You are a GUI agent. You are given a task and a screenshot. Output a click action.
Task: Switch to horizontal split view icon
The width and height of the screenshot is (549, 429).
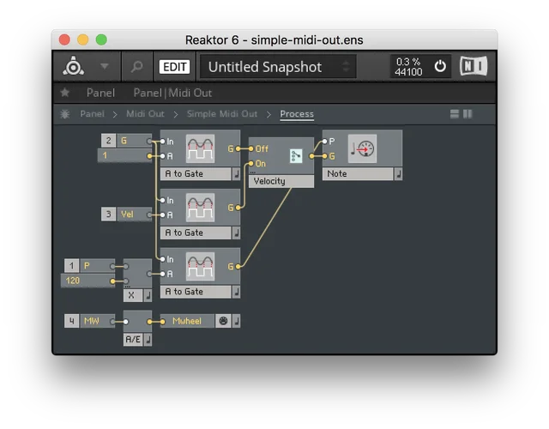pyautogui.click(x=455, y=114)
